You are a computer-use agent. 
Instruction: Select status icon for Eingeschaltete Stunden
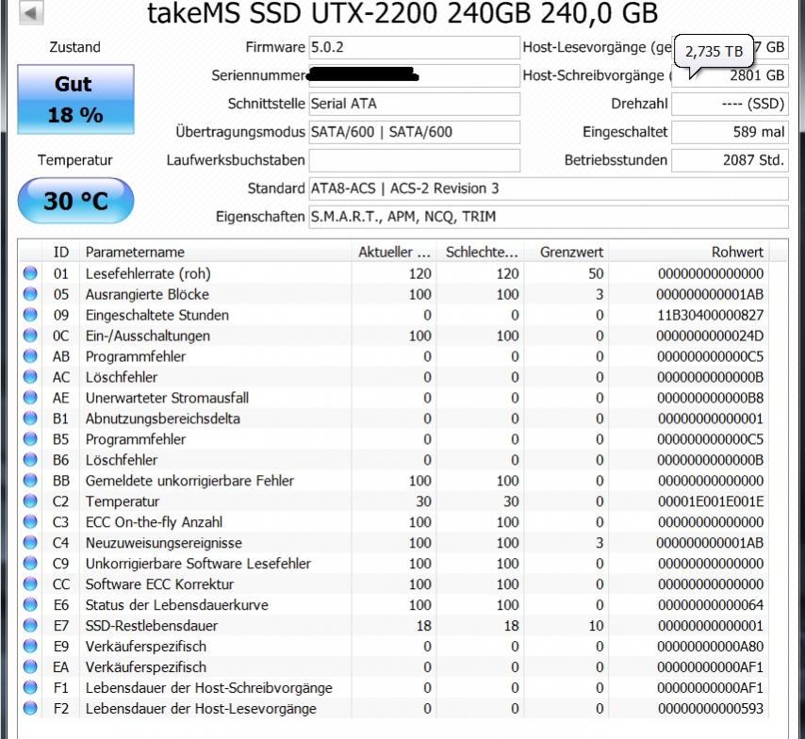(30, 315)
